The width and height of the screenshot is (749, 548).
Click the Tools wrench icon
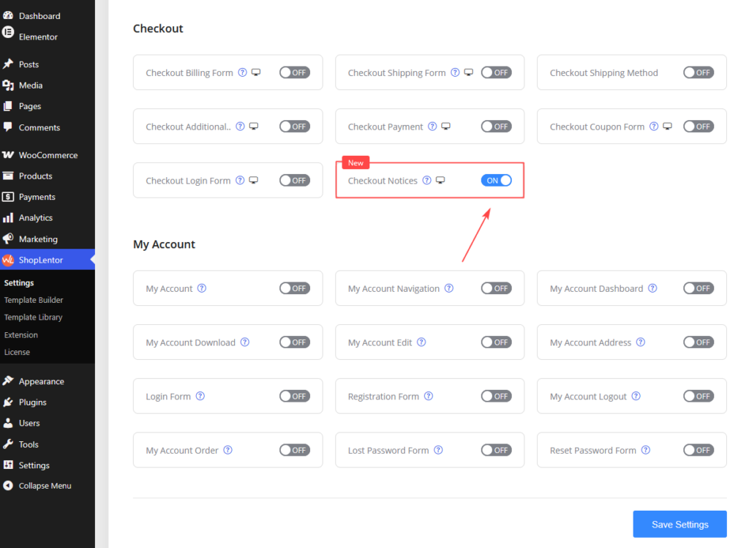pos(8,444)
